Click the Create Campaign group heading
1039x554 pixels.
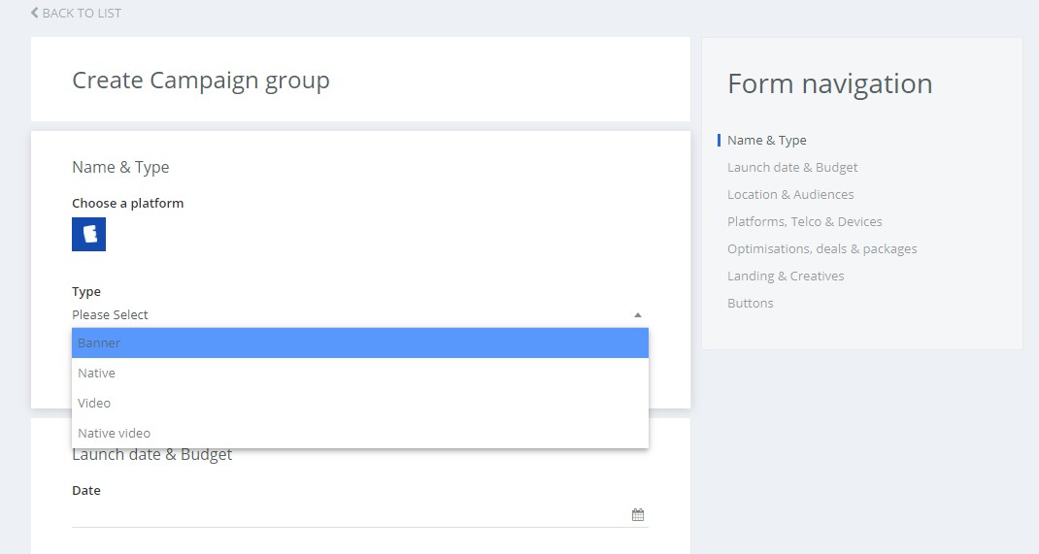point(201,81)
